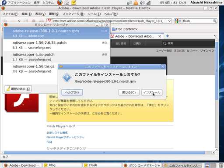
Task: Open the Free Content bookmarks folder
Action: tap(125, 29)
